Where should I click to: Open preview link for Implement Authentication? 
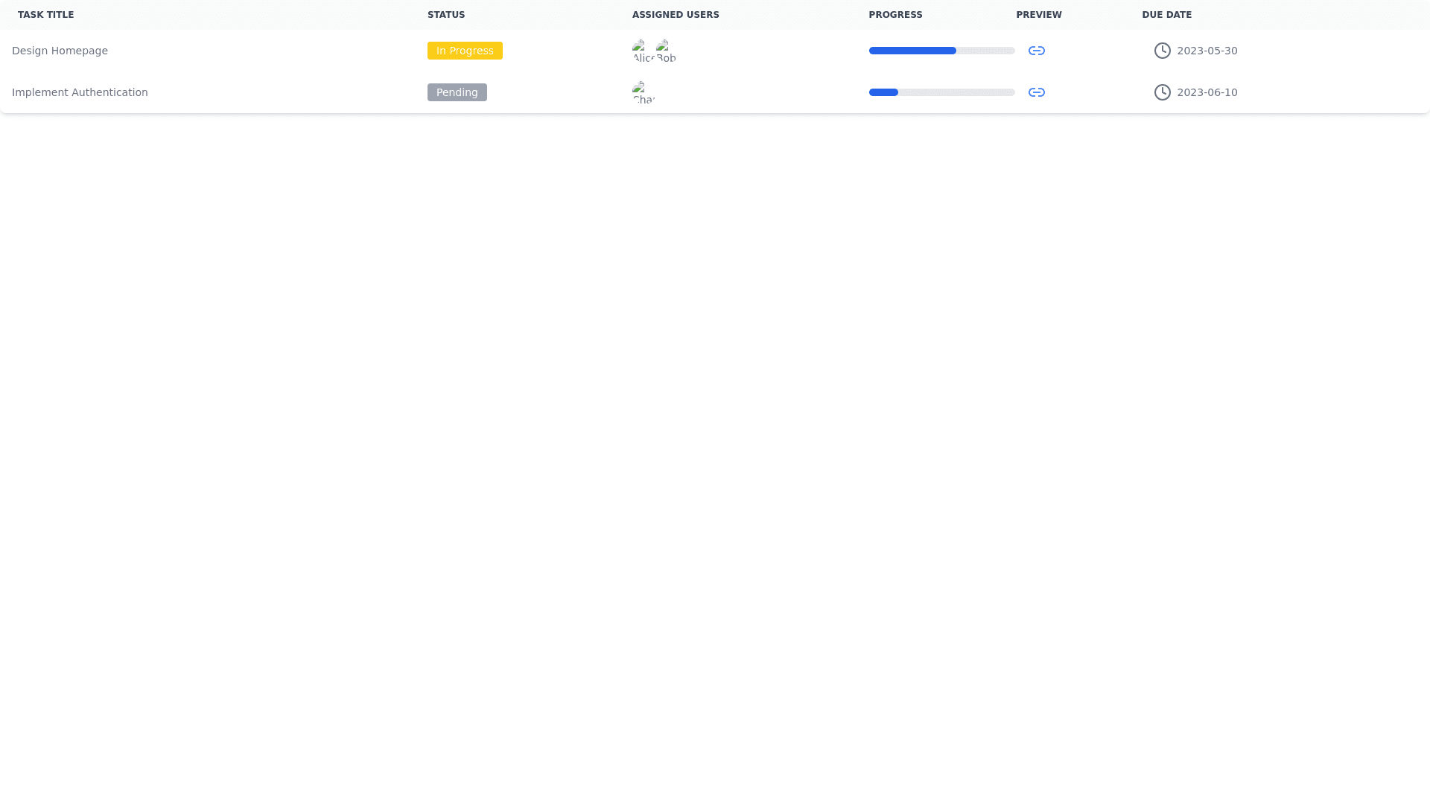(1036, 92)
